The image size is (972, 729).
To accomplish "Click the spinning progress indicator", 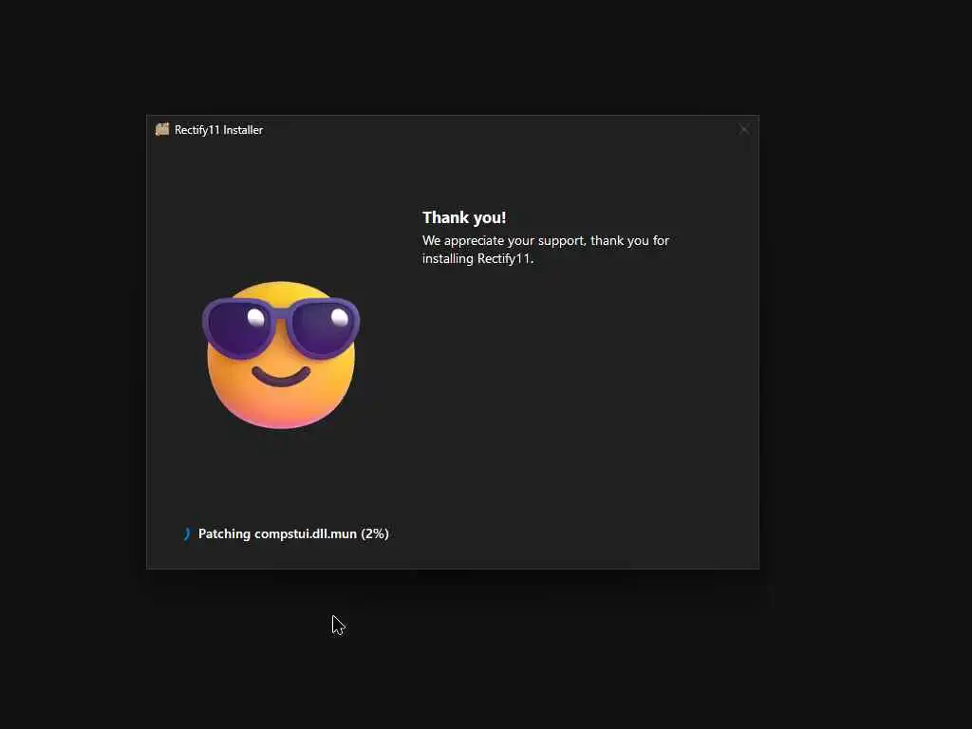I will tap(187, 533).
